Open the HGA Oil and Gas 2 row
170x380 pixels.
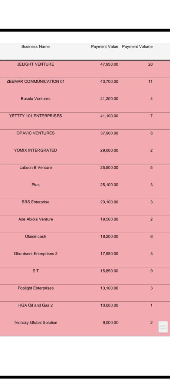pyautogui.click(x=85, y=310)
